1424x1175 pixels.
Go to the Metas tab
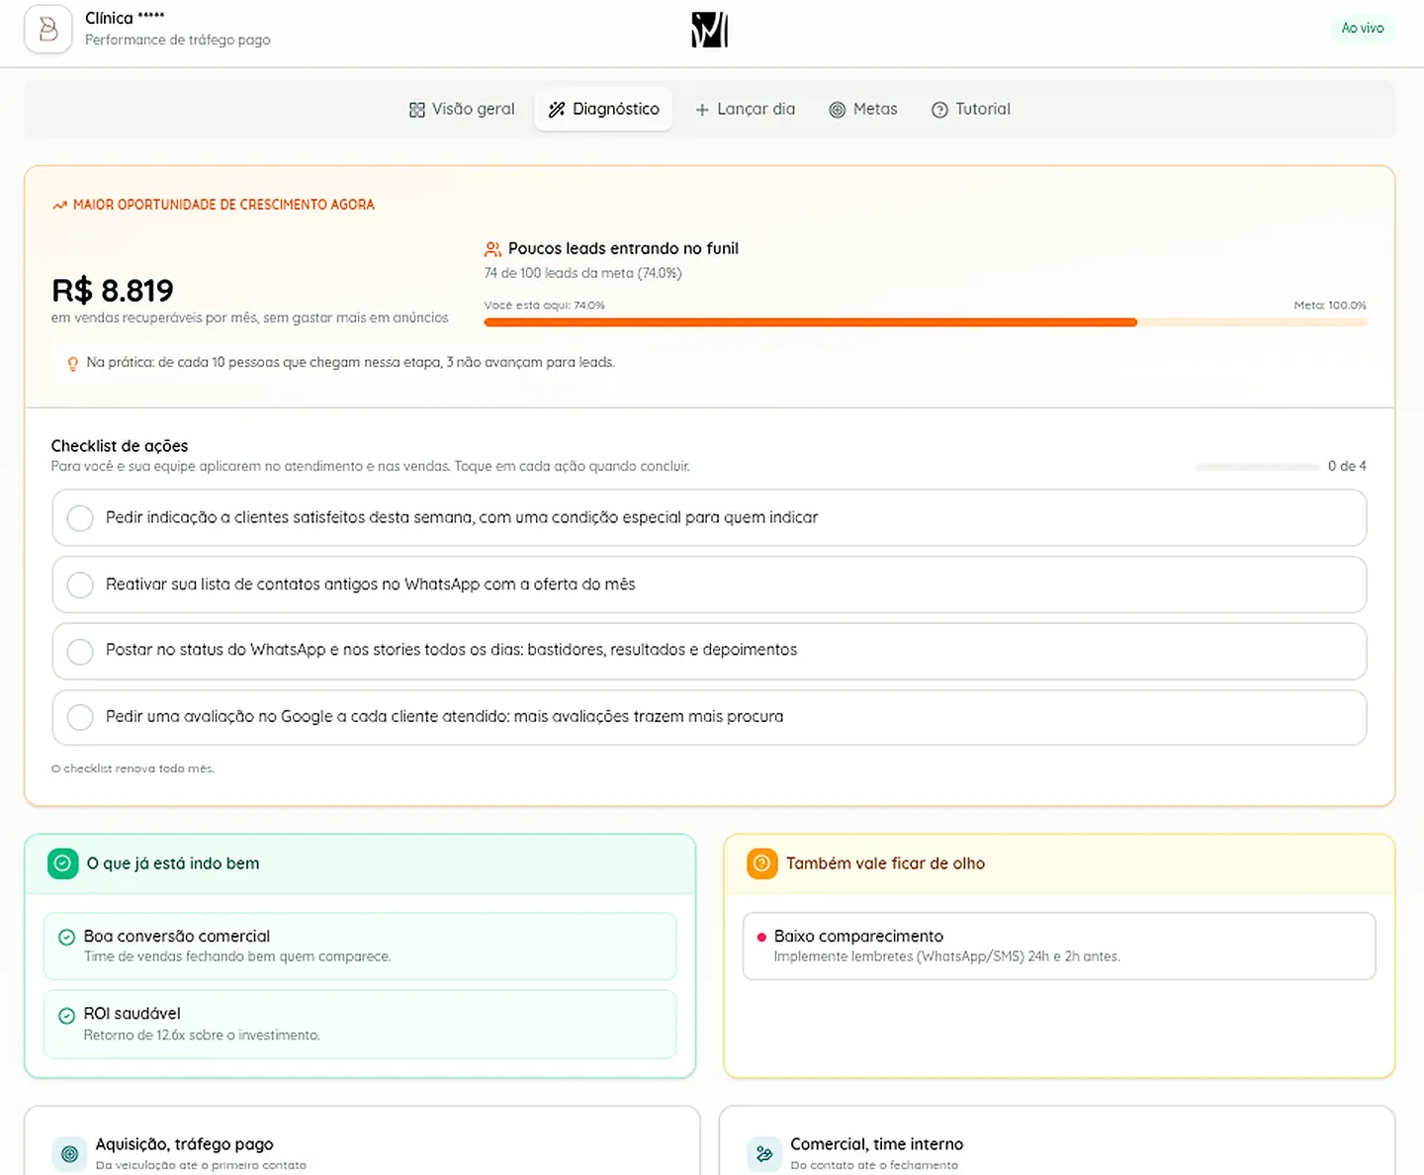[x=863, y=109]
